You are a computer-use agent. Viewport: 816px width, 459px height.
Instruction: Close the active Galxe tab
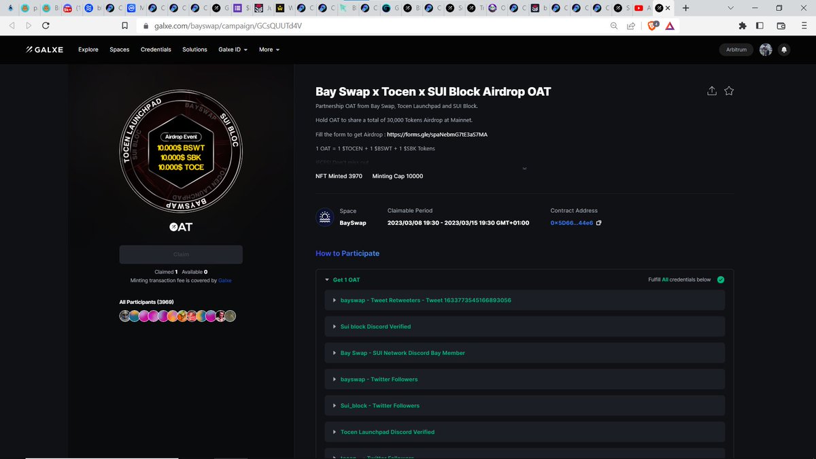668,8
